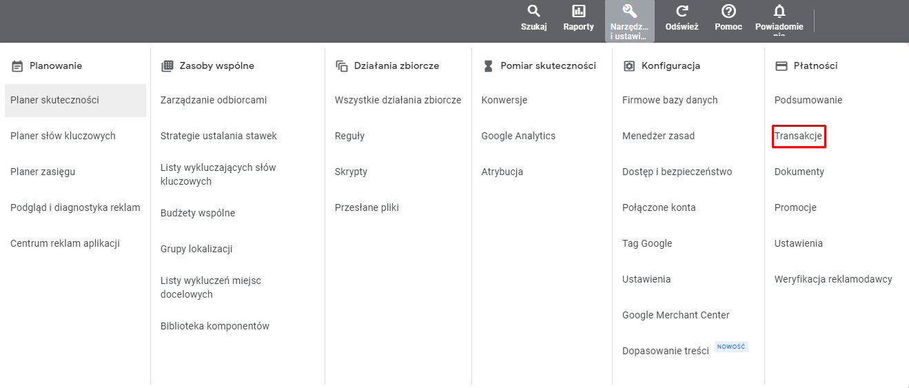
Task: Click the Płatności credit card icon
Action: point(782,66)
